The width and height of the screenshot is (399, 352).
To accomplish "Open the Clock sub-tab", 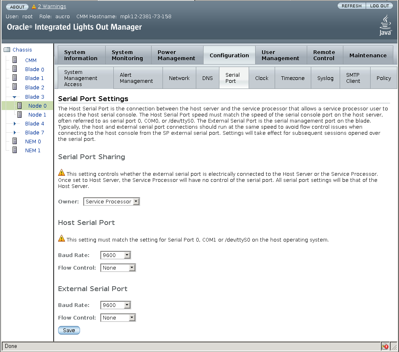I will point(262,78).
